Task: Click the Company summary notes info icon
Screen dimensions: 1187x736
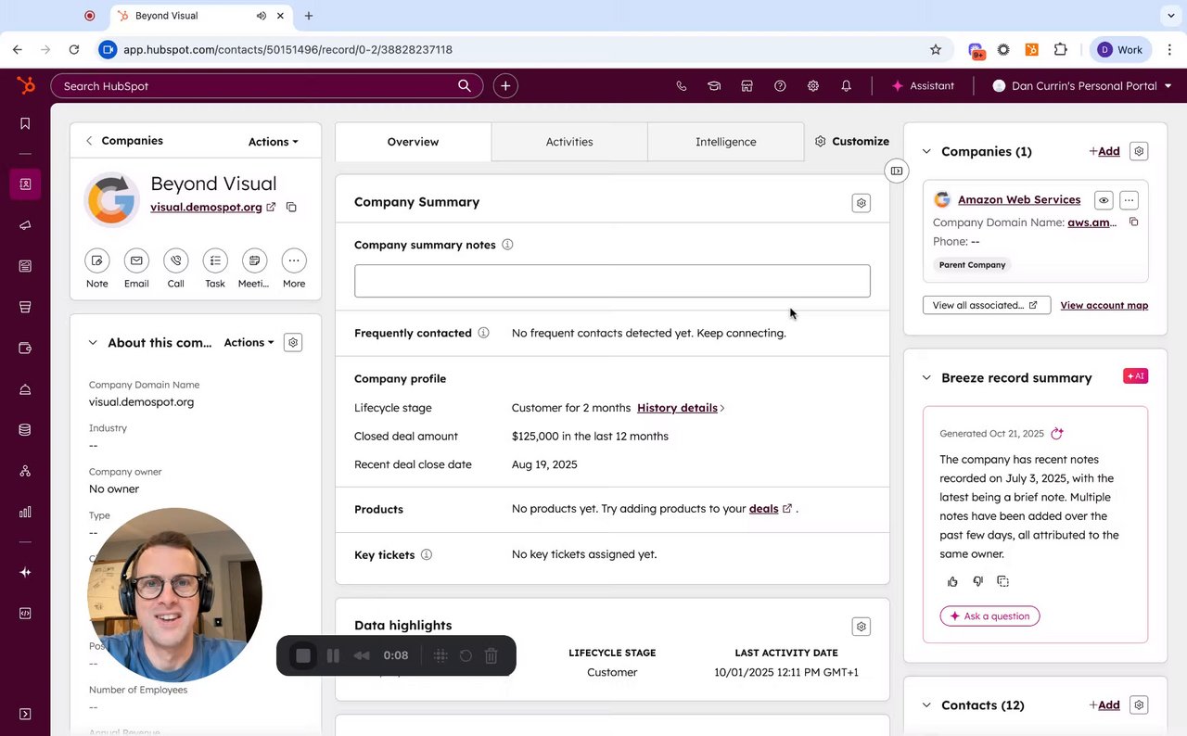Action: click(x=507, y=245)
